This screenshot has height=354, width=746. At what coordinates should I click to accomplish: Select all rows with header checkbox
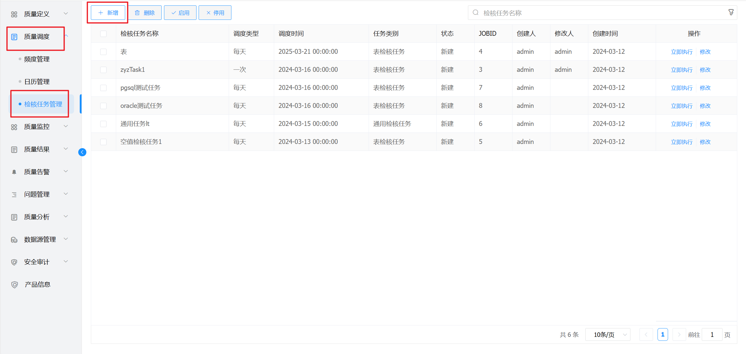103,34
